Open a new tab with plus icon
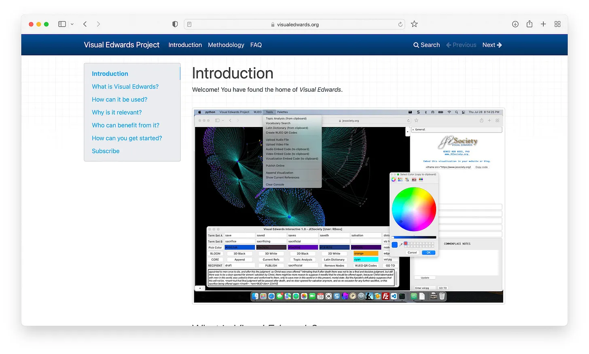 (x=543, y=24)
